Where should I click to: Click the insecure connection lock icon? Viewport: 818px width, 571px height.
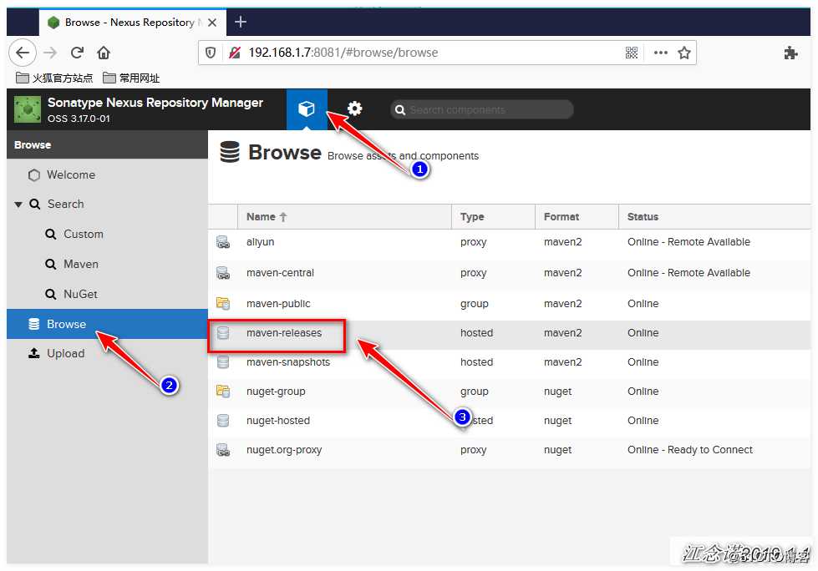(235, 53)
